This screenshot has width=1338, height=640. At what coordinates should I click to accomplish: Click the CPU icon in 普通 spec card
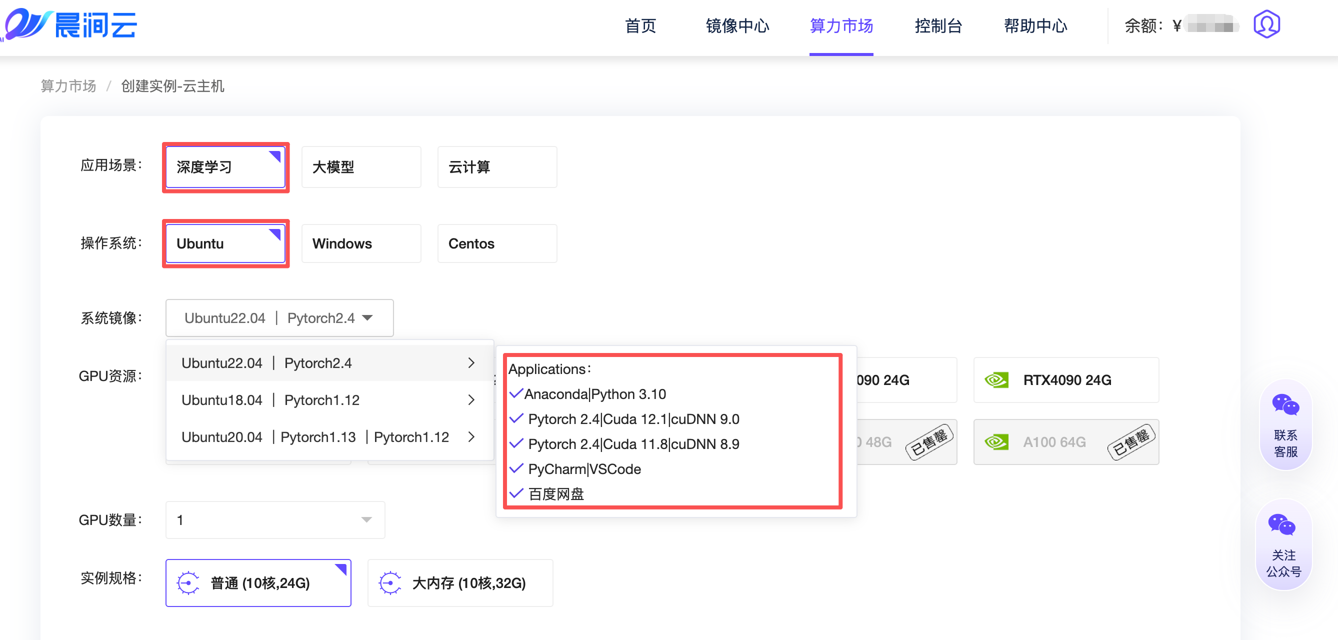pos(188,583)
